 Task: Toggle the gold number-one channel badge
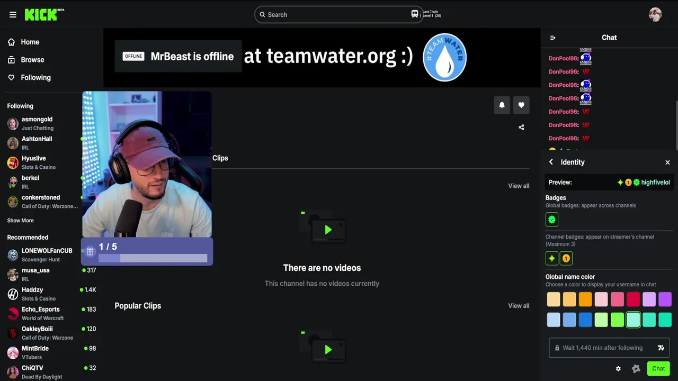coord(566,258)
